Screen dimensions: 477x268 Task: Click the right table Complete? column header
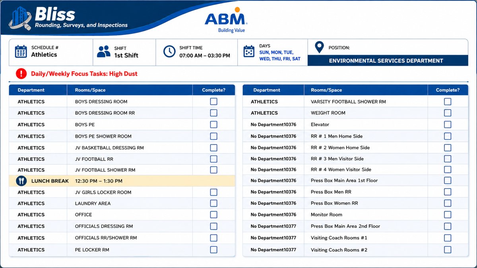448,90
